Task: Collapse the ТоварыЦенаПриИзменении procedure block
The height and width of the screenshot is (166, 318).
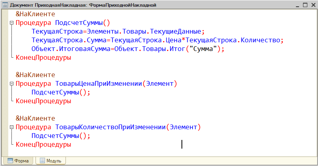Action: (11, 83)
